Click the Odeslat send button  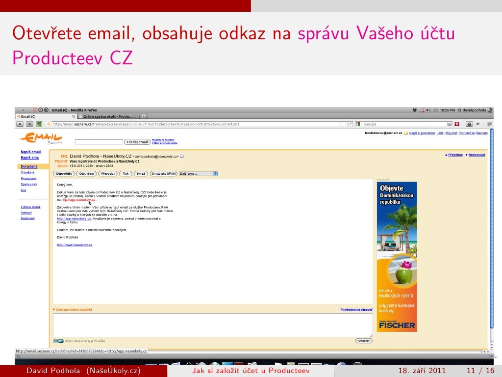point(364,341)
